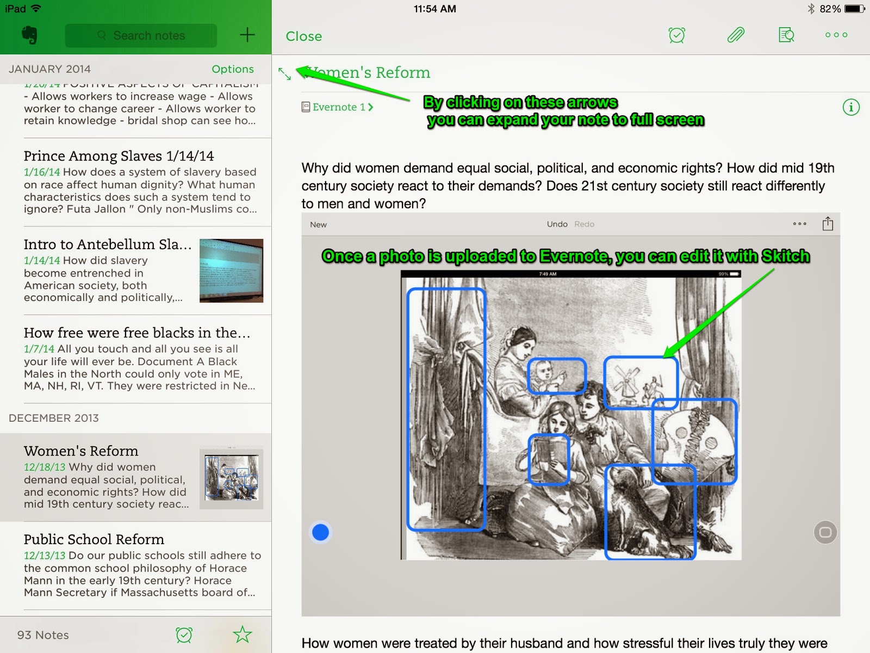Viewport: 870px width, 653px height.
Task: Open the Prince Among Slaves 1/14/14 note
Action: tap(136, 182)
